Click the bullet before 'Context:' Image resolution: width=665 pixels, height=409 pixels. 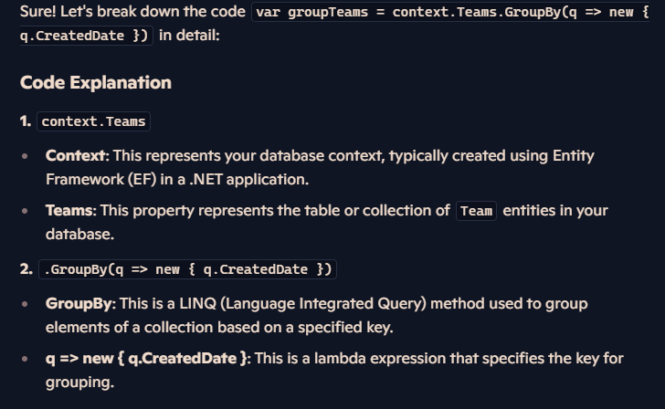click(25, 156)
